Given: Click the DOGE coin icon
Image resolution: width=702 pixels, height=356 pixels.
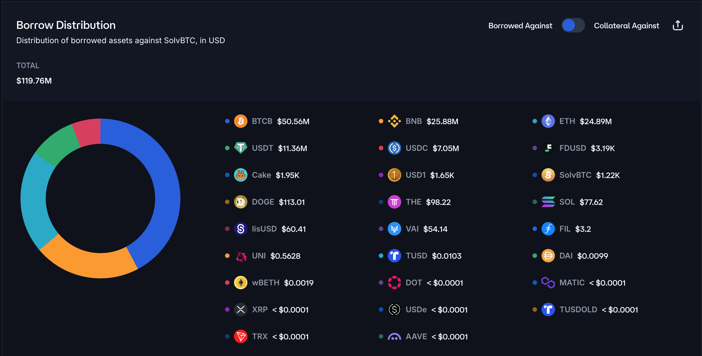Looking at the screenshot, I should [x=240, y=202].
